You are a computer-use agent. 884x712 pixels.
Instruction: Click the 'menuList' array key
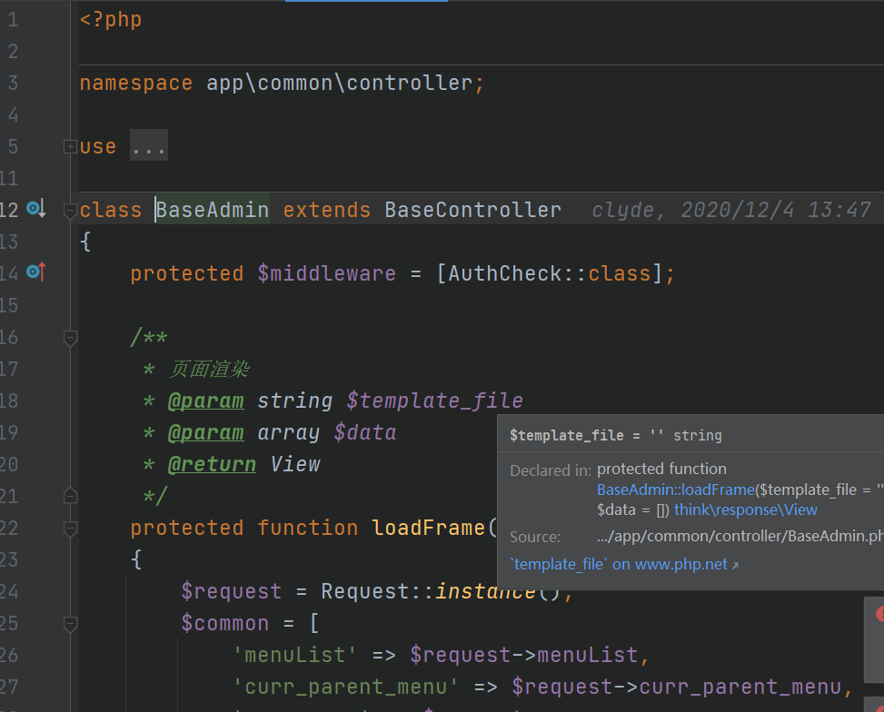click(x=295, y=655)
